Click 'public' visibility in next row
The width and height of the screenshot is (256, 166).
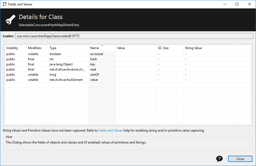(x=11, y=69)
